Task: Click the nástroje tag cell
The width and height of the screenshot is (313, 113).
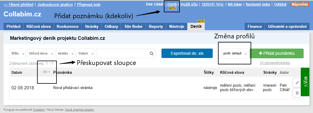Action: point(210,88)
